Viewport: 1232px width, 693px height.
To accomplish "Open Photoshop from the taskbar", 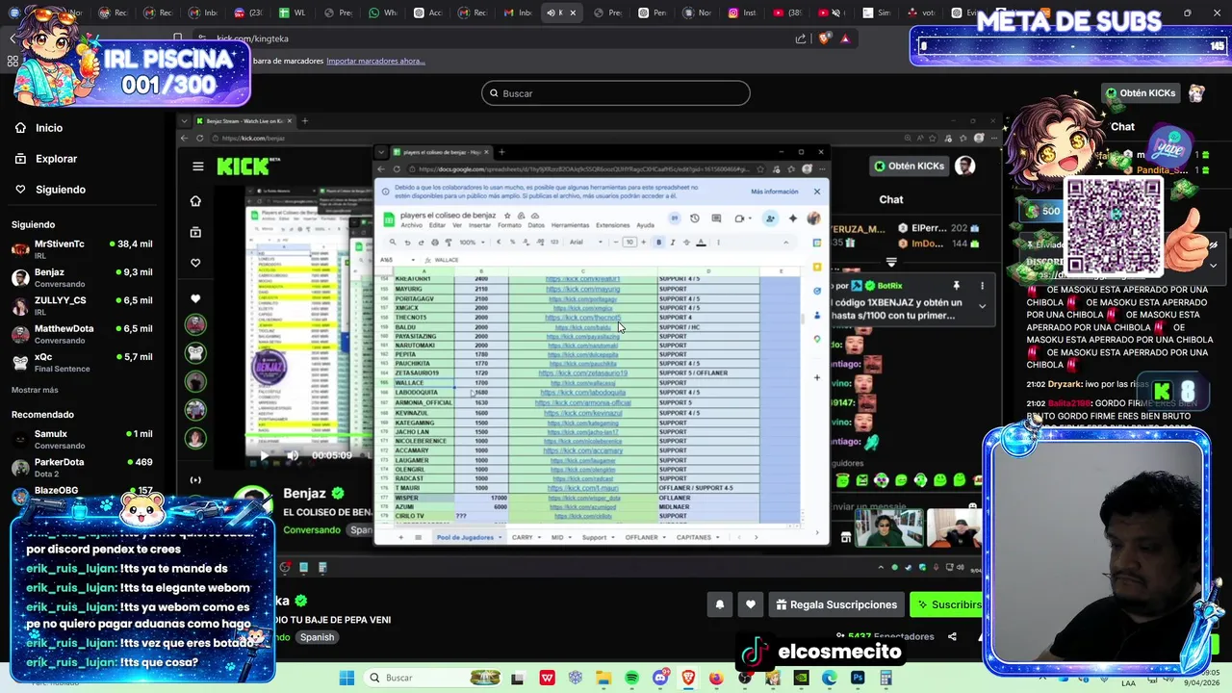I will 858,678.
